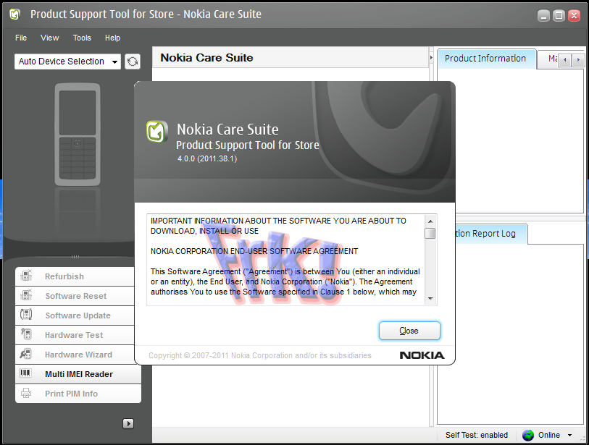
Task: Click the Refurbish icon in sidebar
Action: [x=26, y=276]
